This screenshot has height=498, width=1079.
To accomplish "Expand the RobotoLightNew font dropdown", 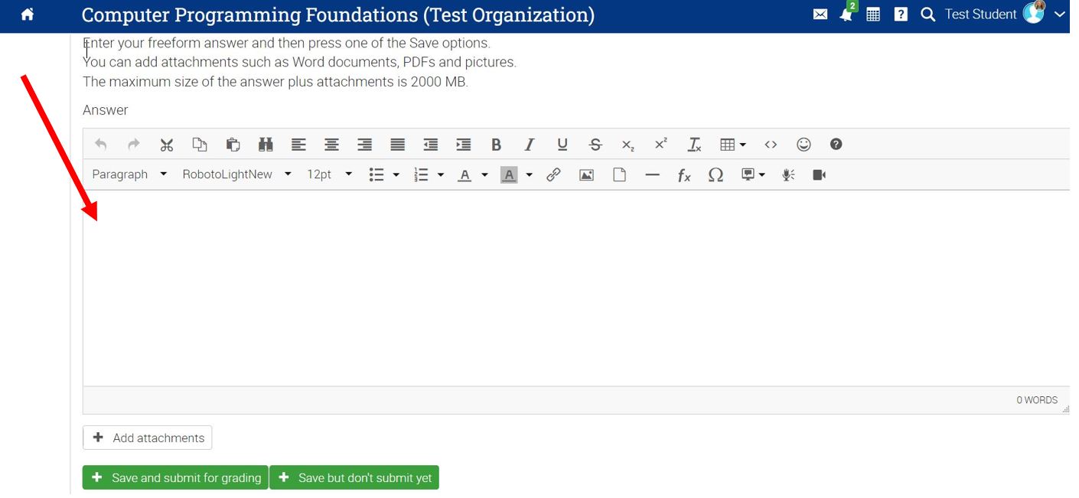I will coord(236,174).
